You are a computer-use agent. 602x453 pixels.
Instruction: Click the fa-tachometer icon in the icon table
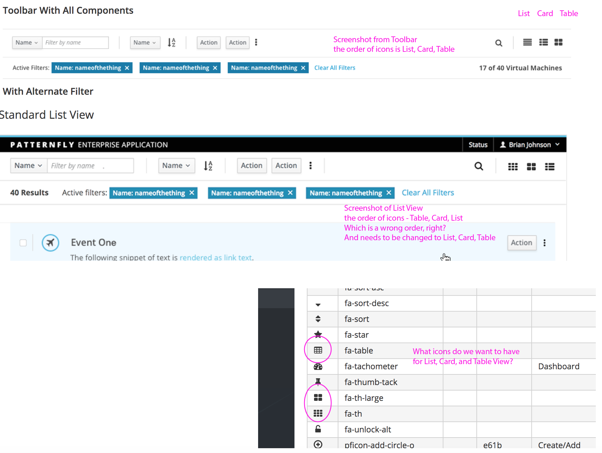tap(318, 367)
